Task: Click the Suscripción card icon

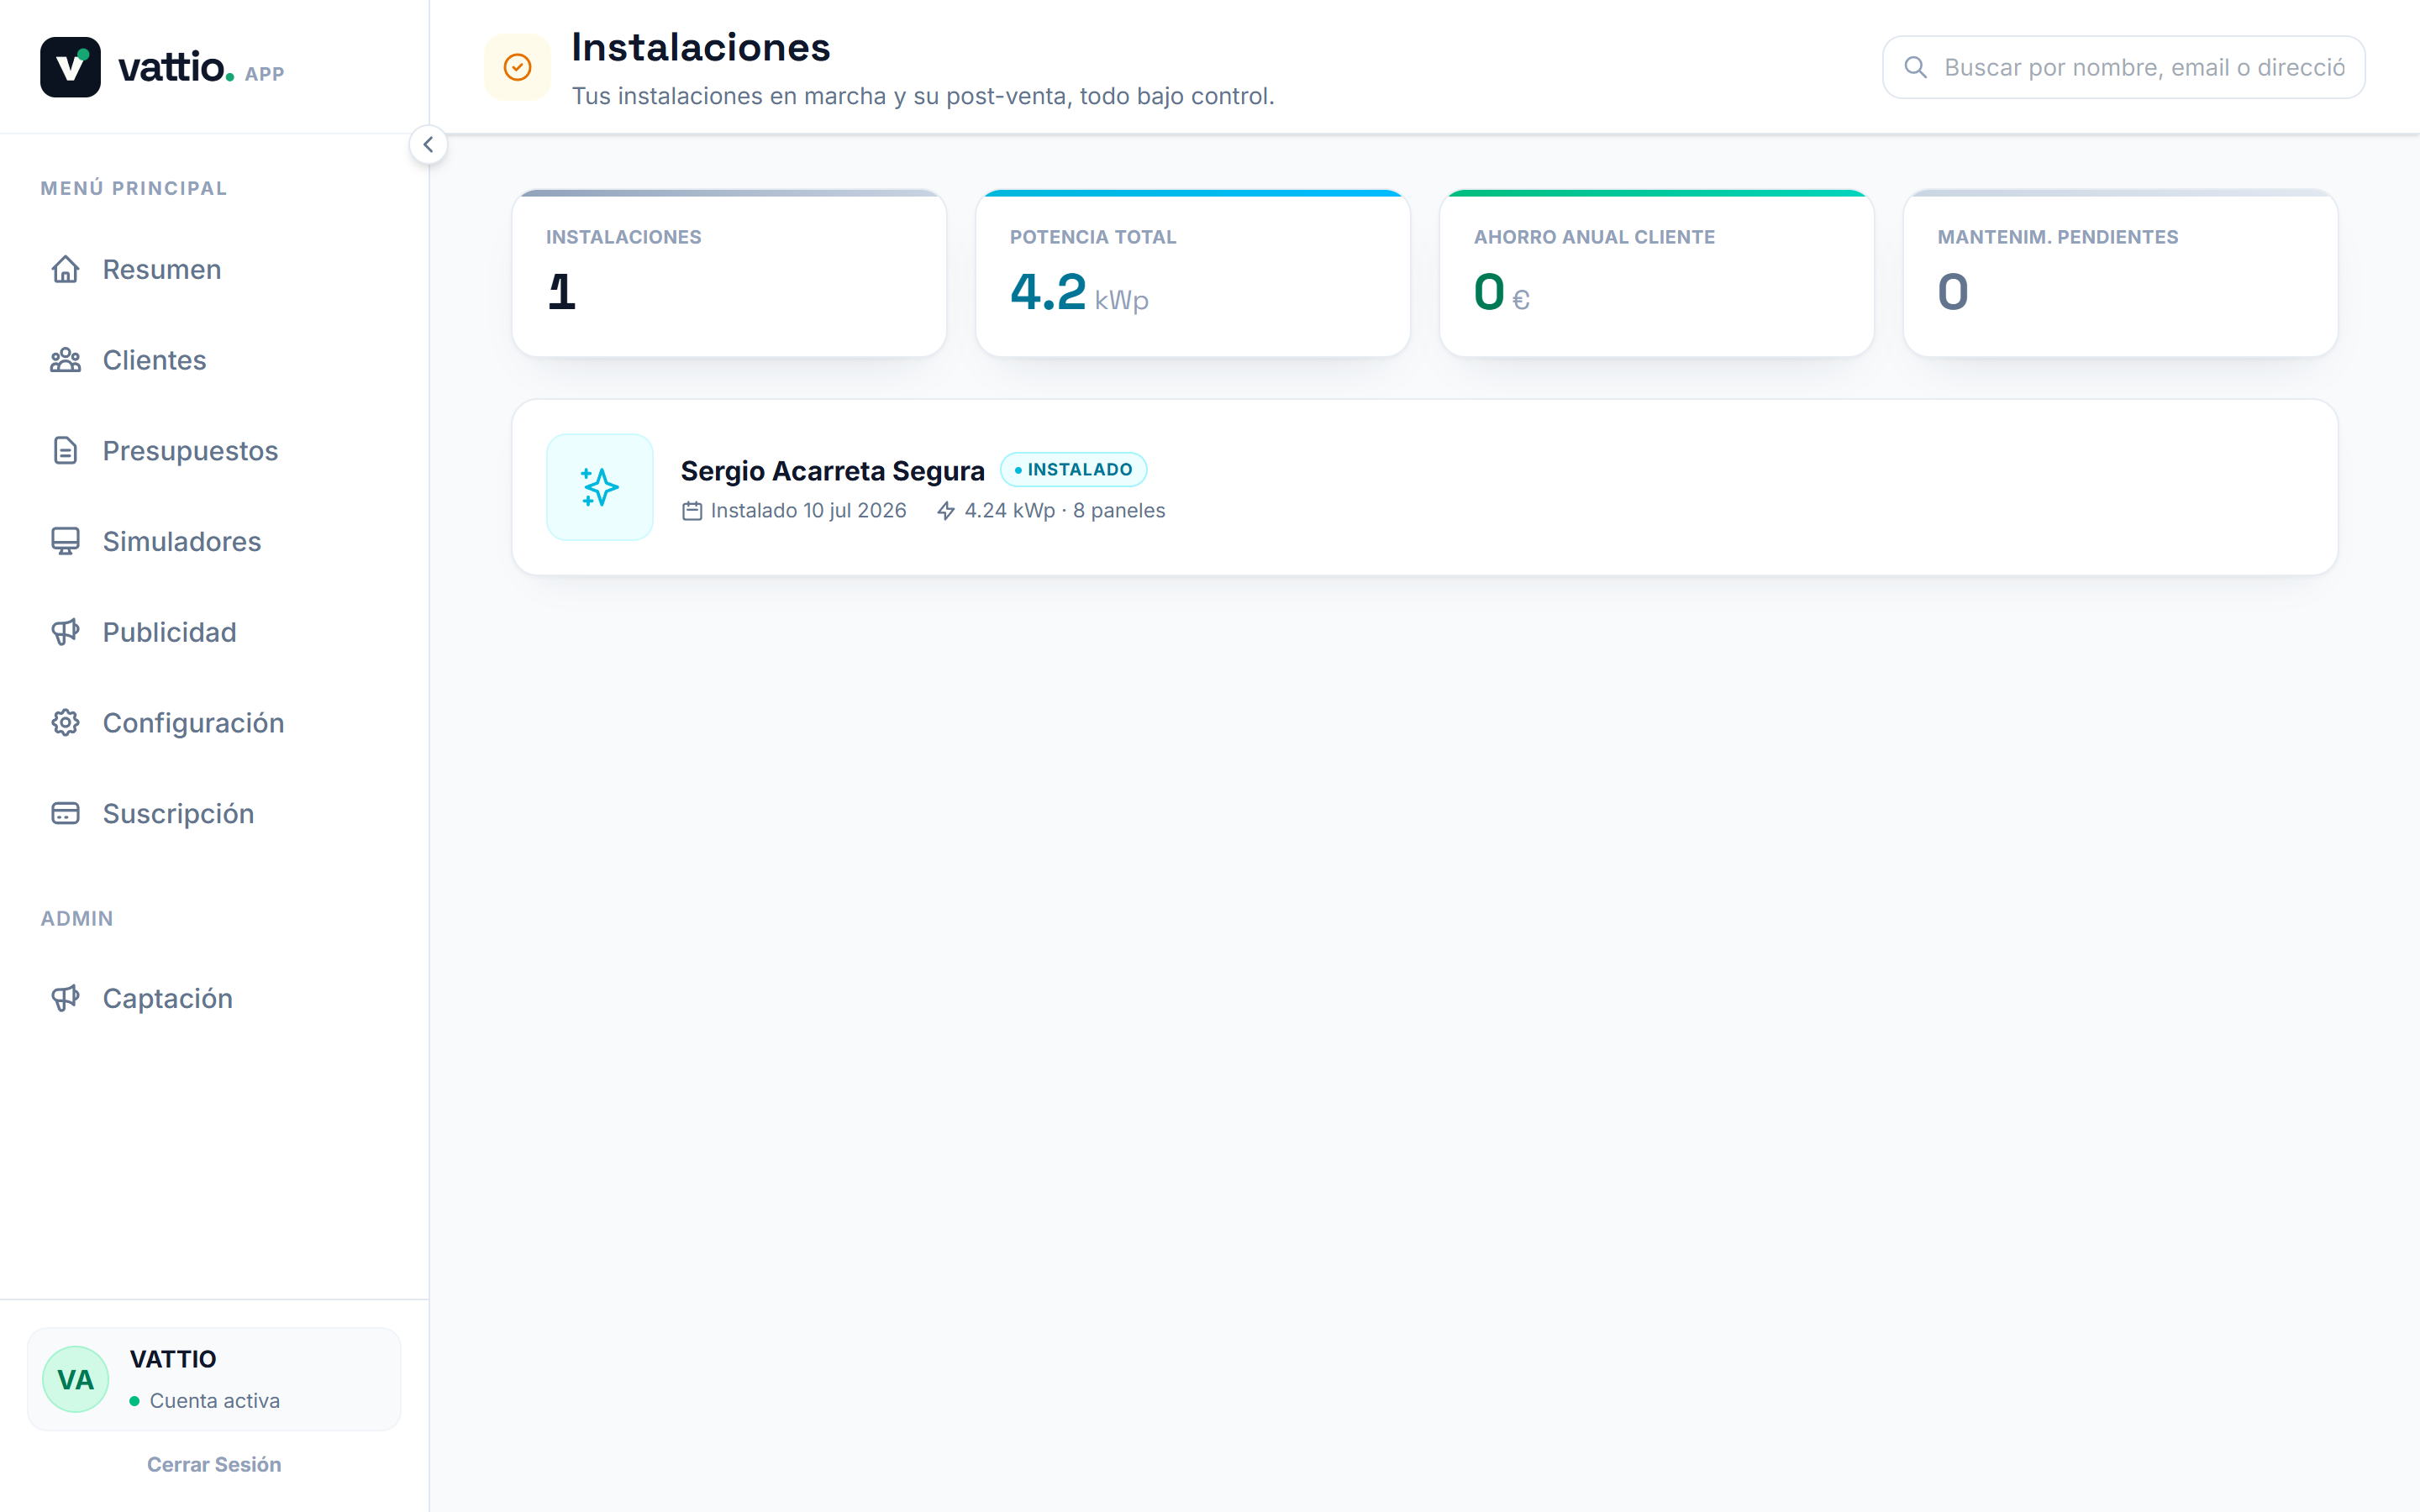Action: (x=65, y=813)
